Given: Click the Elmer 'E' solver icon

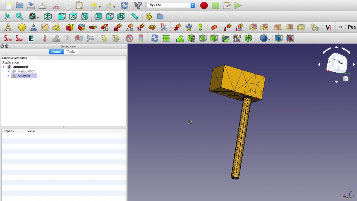Looking at the screenshot, I should pyautogui.click(x=31, y=39).
